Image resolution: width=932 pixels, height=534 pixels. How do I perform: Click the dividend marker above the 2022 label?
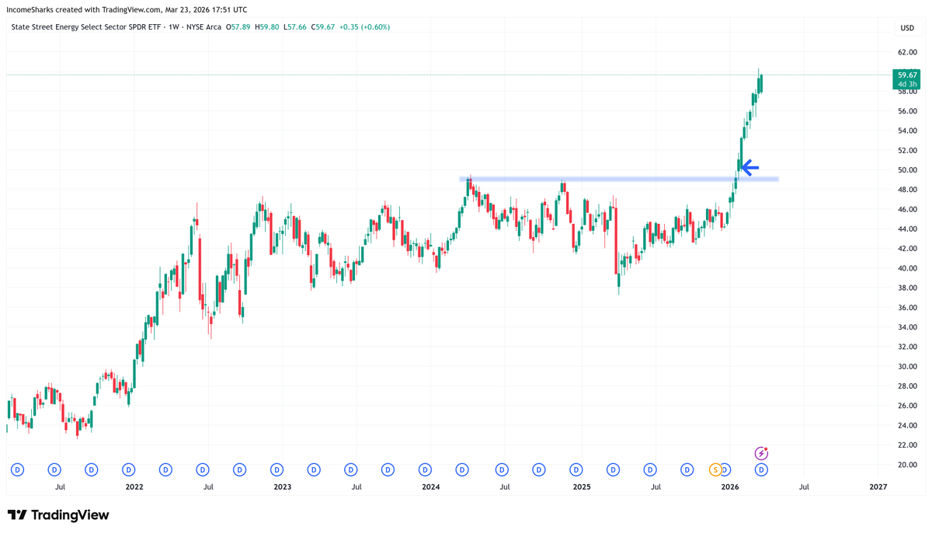click(x=128, y=469)
